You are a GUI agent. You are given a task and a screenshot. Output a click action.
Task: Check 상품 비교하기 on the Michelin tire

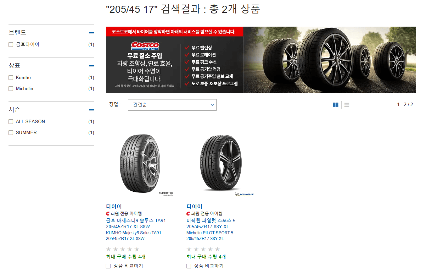[x=189, y=266]
